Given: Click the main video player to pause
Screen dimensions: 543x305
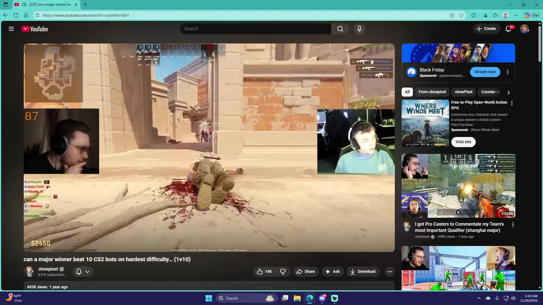Looking at the screenshot, I should [209, 148].
